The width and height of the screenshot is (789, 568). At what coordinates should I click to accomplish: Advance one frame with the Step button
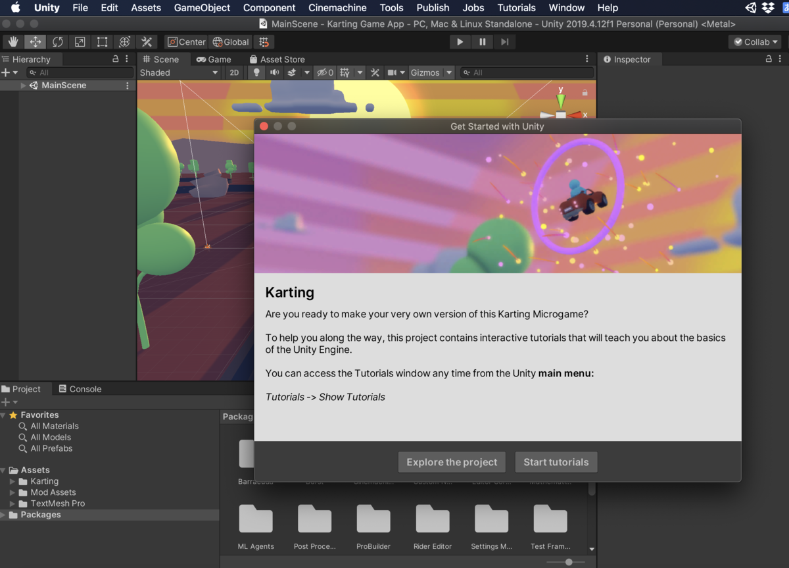click(x=505, y=41)
